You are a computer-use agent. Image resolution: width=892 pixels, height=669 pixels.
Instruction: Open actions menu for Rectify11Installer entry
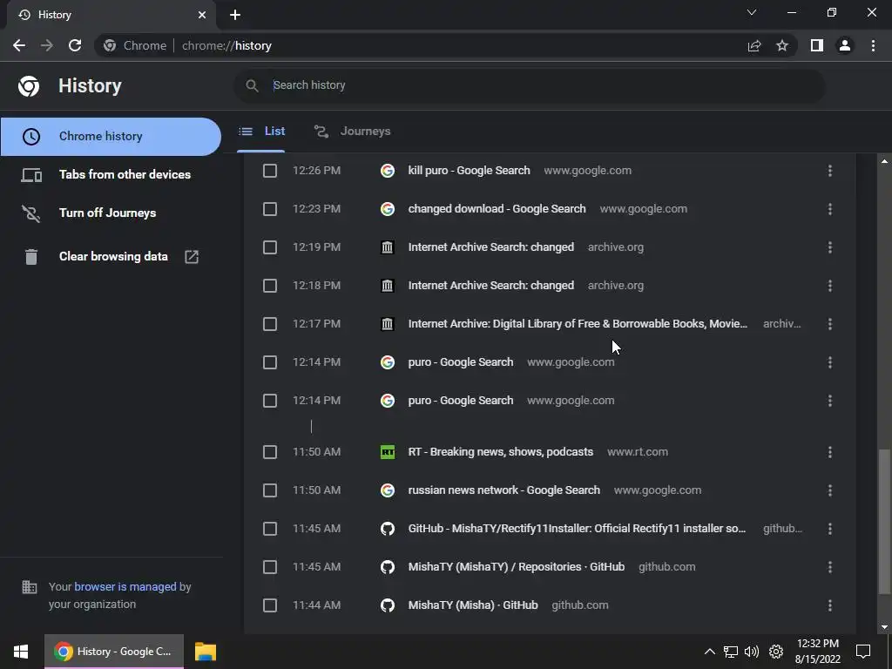pyautogui.click(x=830, y=529)
